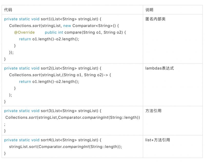205x162 pixels.
Task: Click the lambdas表达式 description text
Action: tap(159, 68)
